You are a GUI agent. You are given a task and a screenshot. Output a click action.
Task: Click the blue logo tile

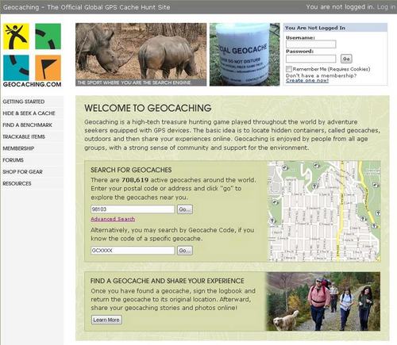[16, 67]
